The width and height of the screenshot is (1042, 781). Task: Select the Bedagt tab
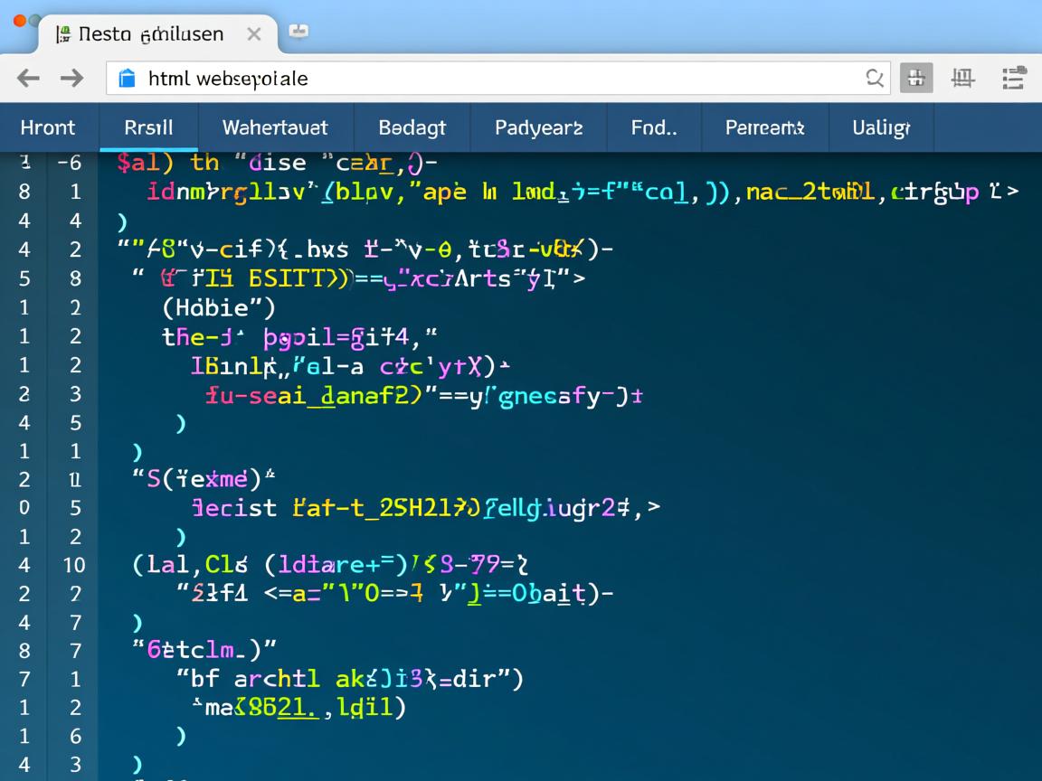click(412, 127)
